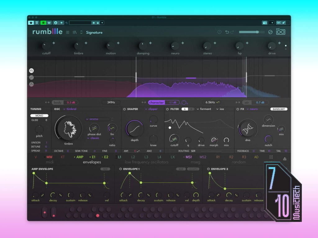Select the air band button
Screen dimensions: 318x238
pos(247,102)
